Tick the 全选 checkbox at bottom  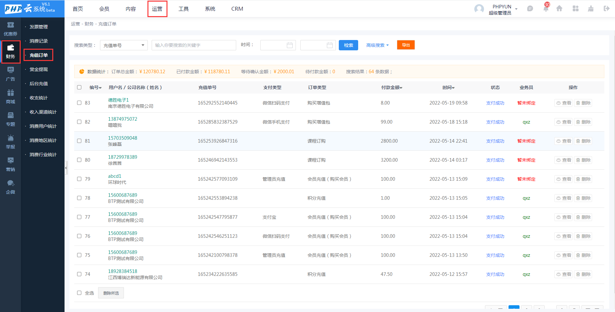pos(79,293)
